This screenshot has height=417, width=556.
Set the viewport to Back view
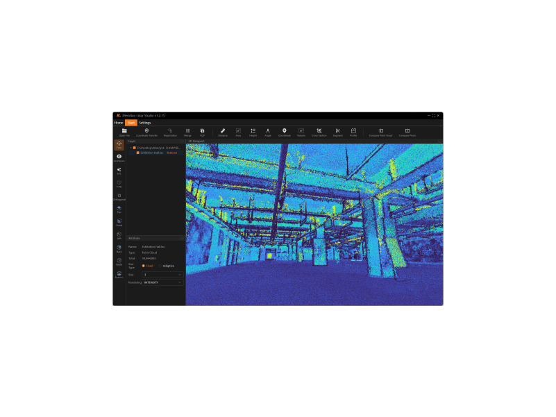pos(119,248)
